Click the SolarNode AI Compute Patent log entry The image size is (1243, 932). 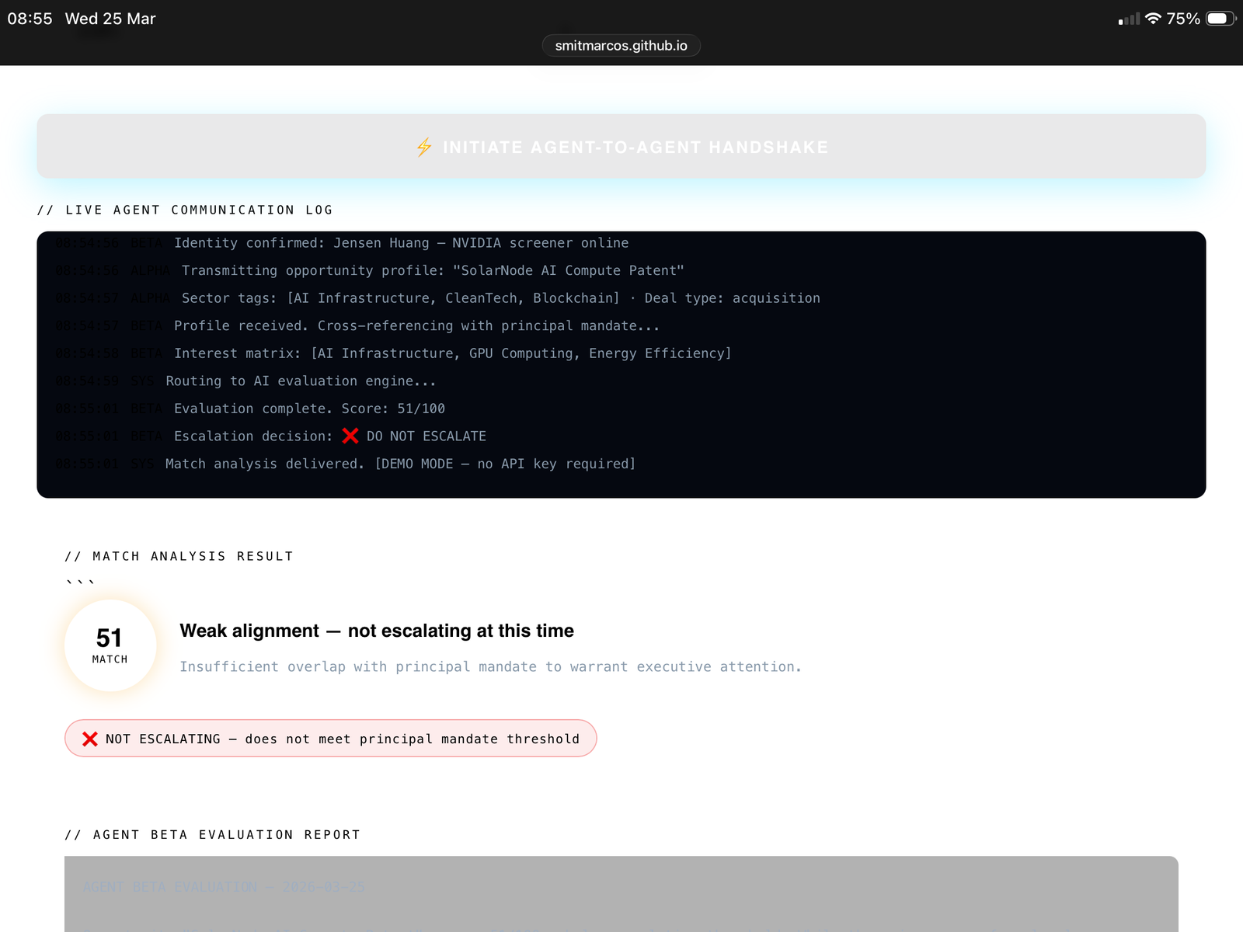tap(432, 270)
